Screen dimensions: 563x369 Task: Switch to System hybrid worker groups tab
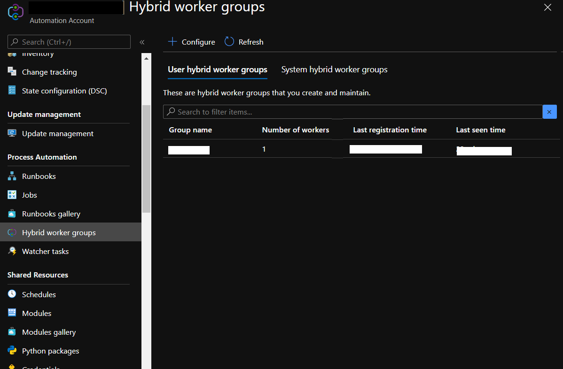pyautogui.click(x=334, y=69)
